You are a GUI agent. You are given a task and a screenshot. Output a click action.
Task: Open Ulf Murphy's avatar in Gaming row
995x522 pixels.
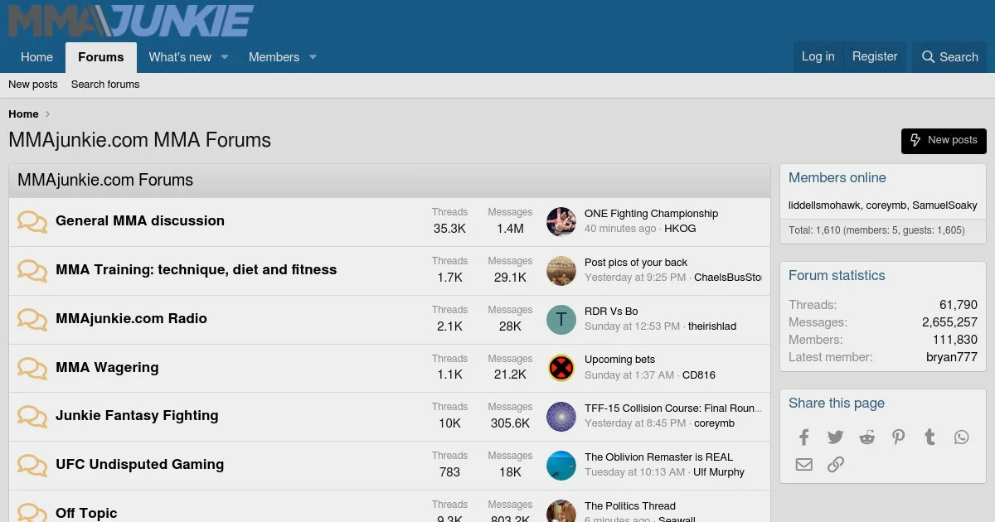[x=561, y=466]
